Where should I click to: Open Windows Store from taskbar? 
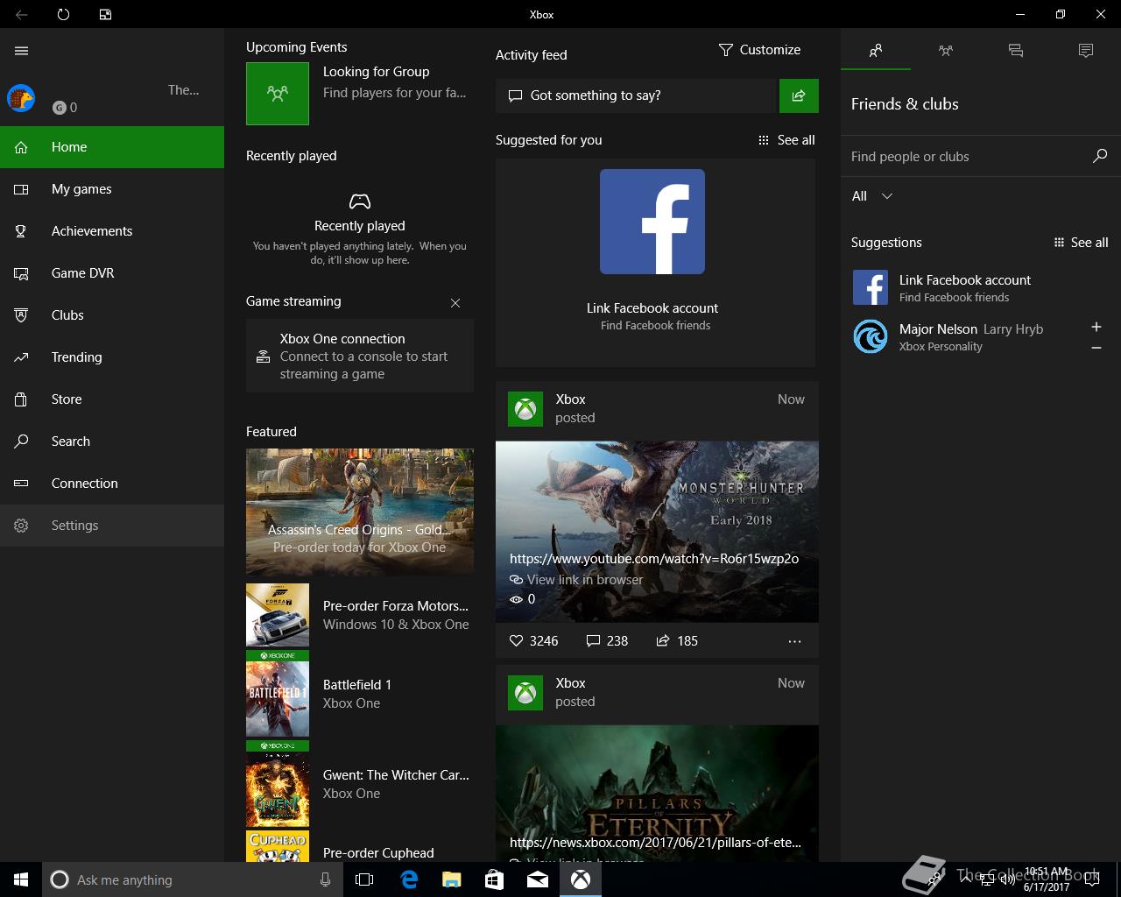[494, 879]
